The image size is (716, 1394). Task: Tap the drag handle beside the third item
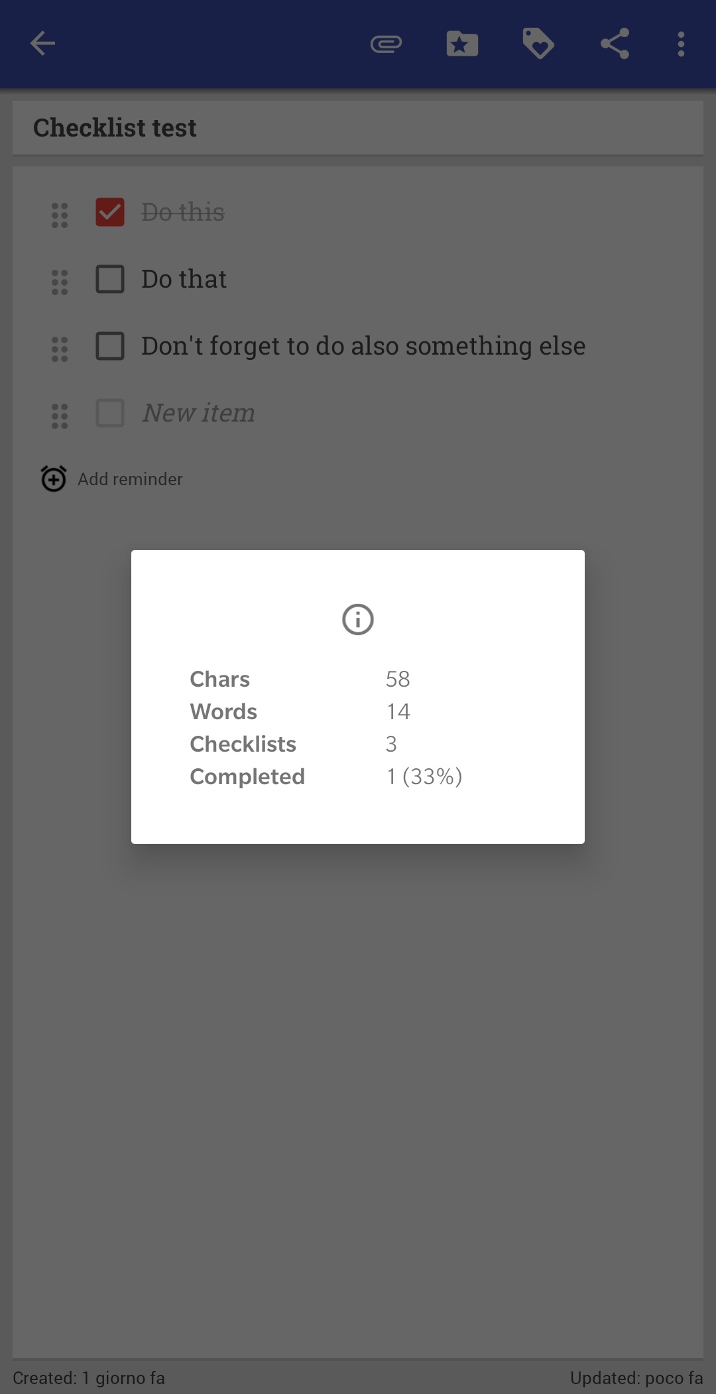tap(59, 347)
